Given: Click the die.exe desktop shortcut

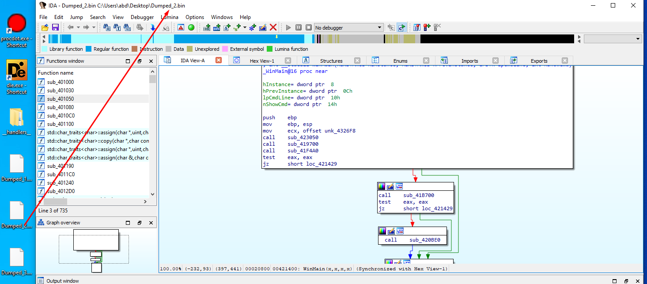Looking at the screenshot, I should point(17,77).
